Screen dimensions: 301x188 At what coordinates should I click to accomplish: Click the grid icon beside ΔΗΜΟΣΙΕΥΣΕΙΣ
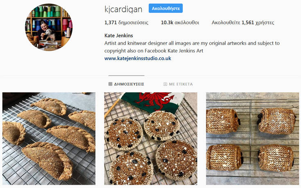click(x=111, y=84)
